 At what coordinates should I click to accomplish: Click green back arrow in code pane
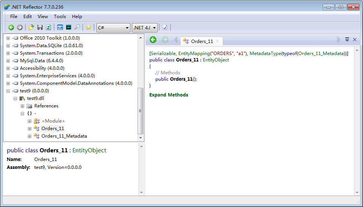click(x=153, y=40)
